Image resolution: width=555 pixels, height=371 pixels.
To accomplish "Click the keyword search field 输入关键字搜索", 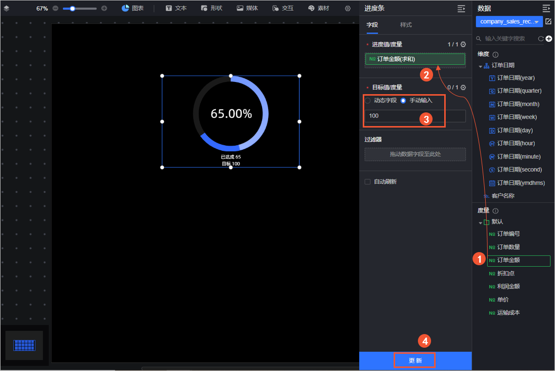I will point(505,38).
